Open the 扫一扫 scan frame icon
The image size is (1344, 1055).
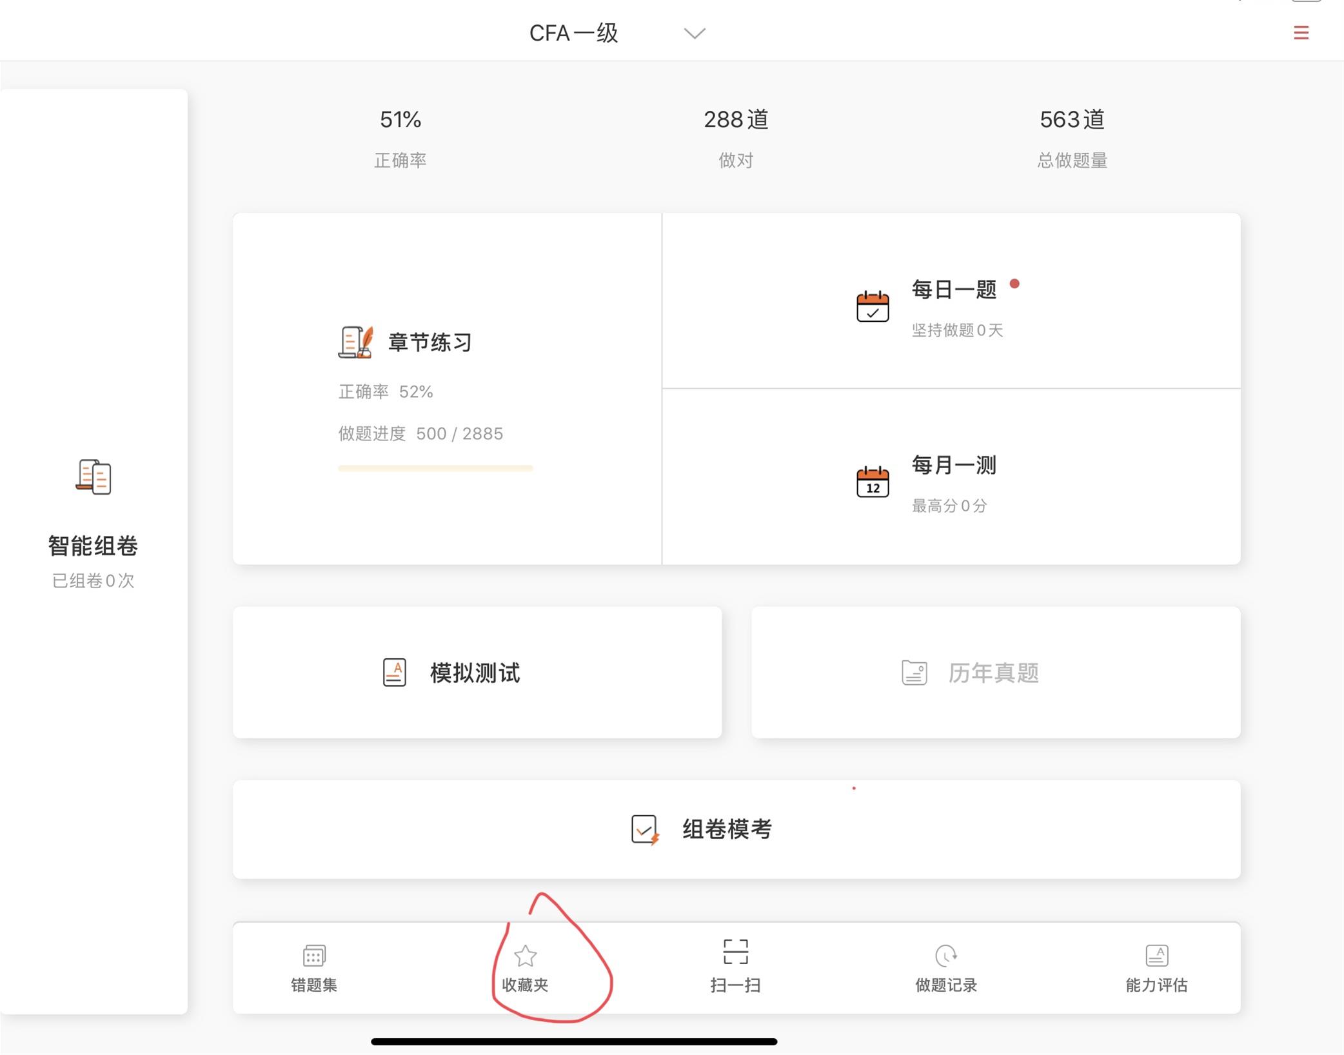tap(735, 951)
